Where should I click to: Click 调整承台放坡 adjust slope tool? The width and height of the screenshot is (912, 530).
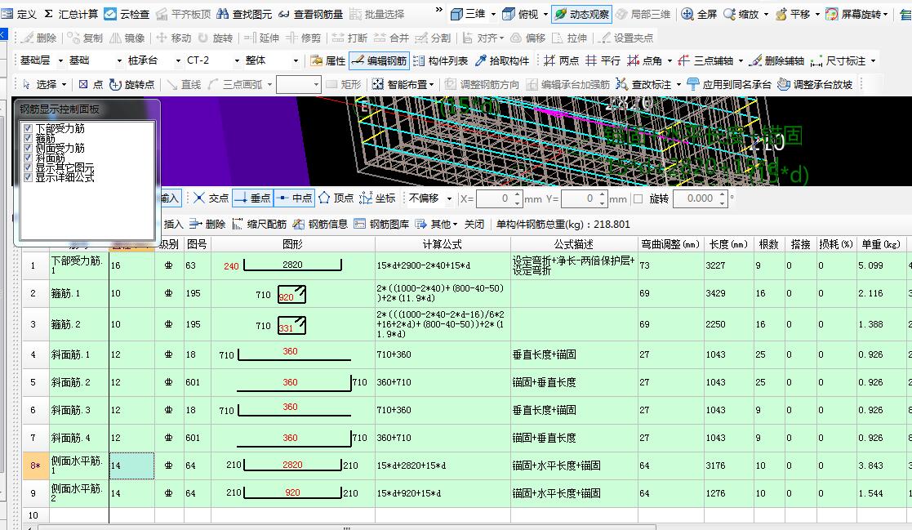(815, 84)
